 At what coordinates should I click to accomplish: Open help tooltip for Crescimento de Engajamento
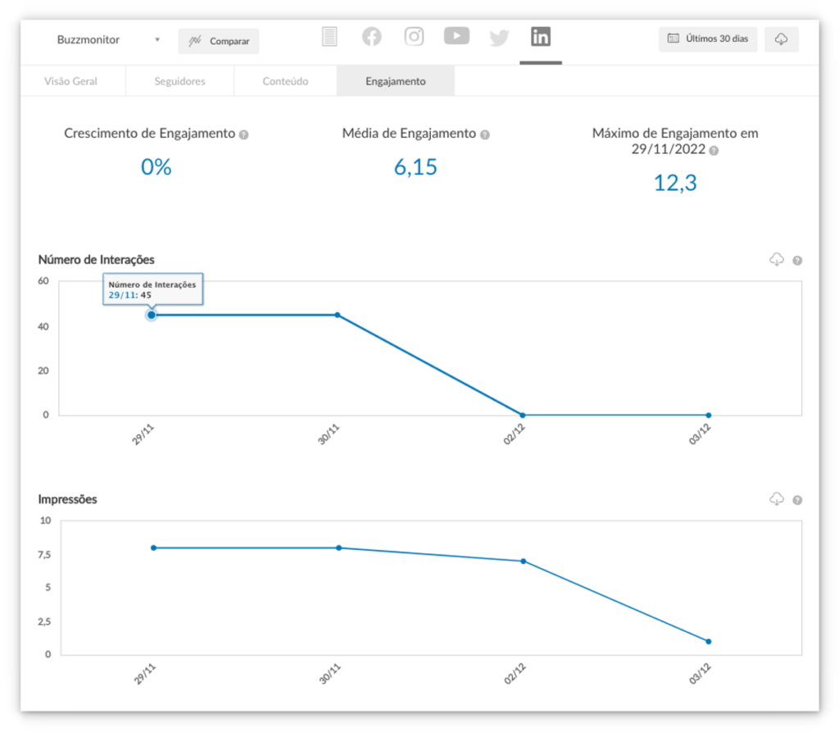[243, 134]
